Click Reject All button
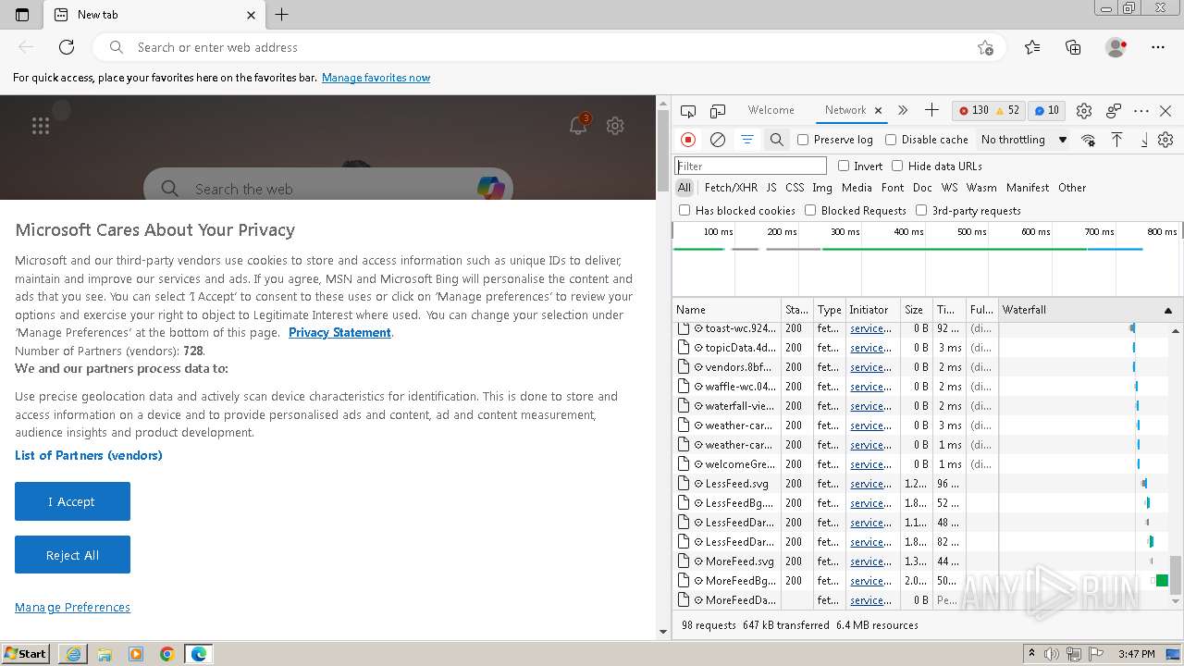Screen dimensions: 1184x666 tap(72, 555)
